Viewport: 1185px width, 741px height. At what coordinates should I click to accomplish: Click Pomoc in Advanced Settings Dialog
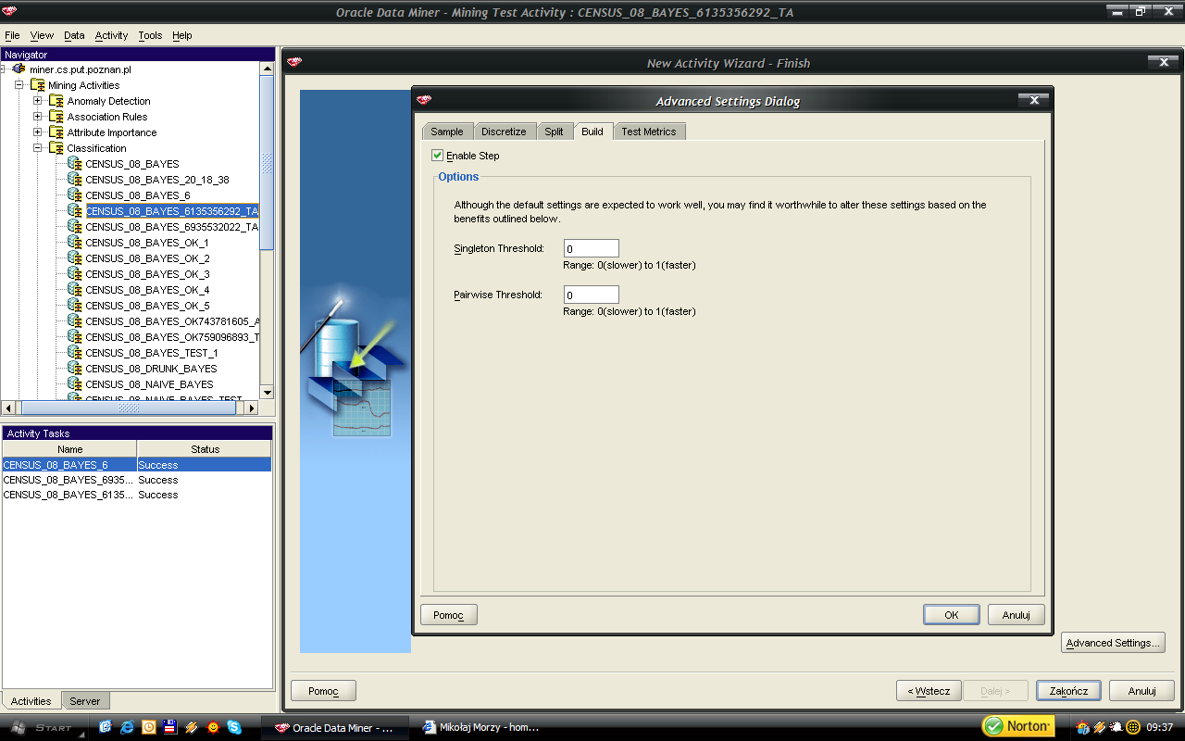pos(448,614)
